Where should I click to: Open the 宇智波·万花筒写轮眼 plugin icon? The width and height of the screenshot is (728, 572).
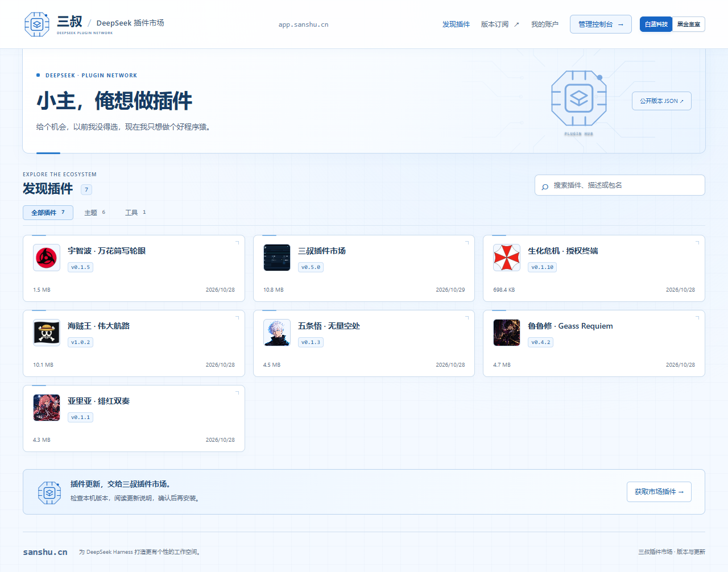tap(47, 258)
